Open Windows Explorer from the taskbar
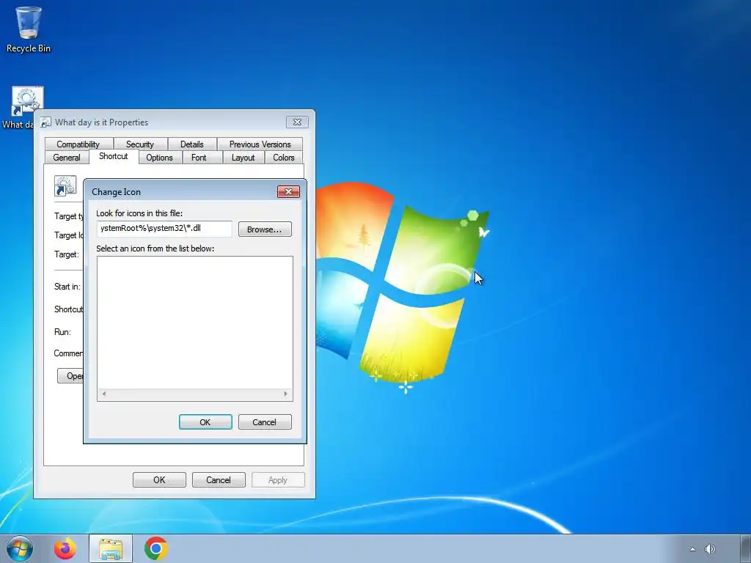Screen dimensions: 751x563 111,548
